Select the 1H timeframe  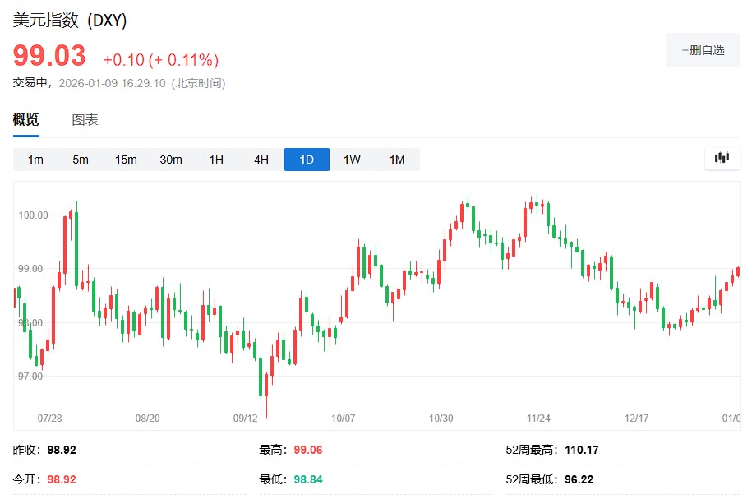coord(216,160)
